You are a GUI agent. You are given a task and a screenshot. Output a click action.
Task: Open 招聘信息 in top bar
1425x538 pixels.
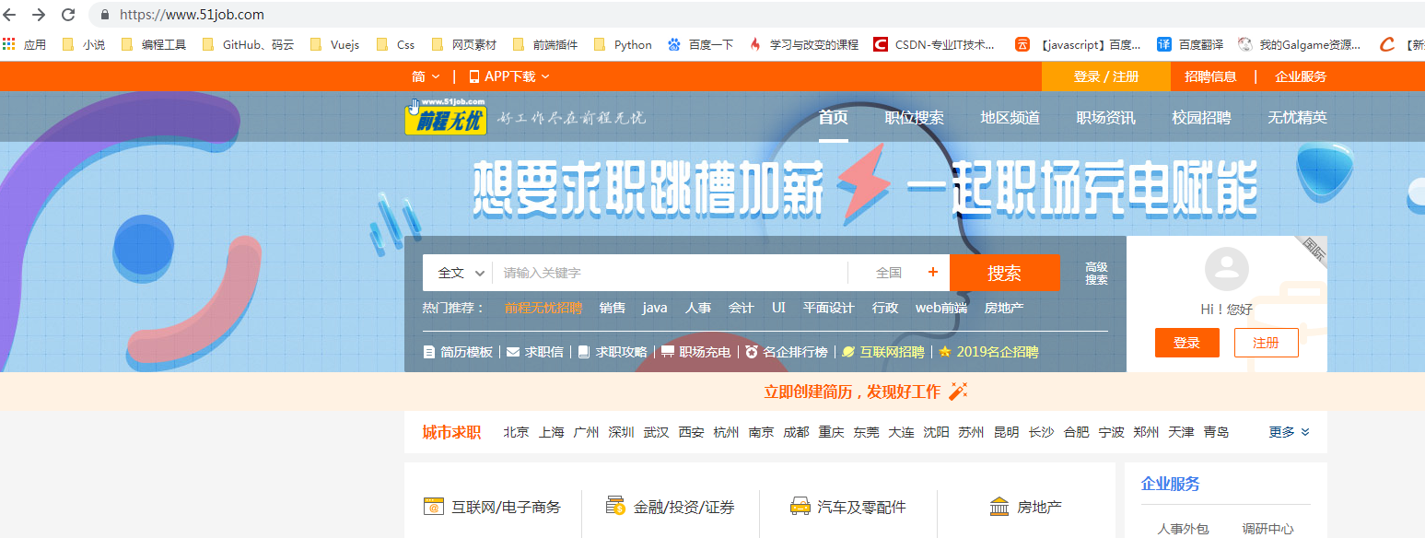click(1210, 76)
